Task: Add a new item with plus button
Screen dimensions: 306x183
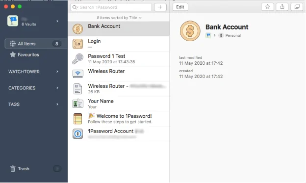Action: 160,7
